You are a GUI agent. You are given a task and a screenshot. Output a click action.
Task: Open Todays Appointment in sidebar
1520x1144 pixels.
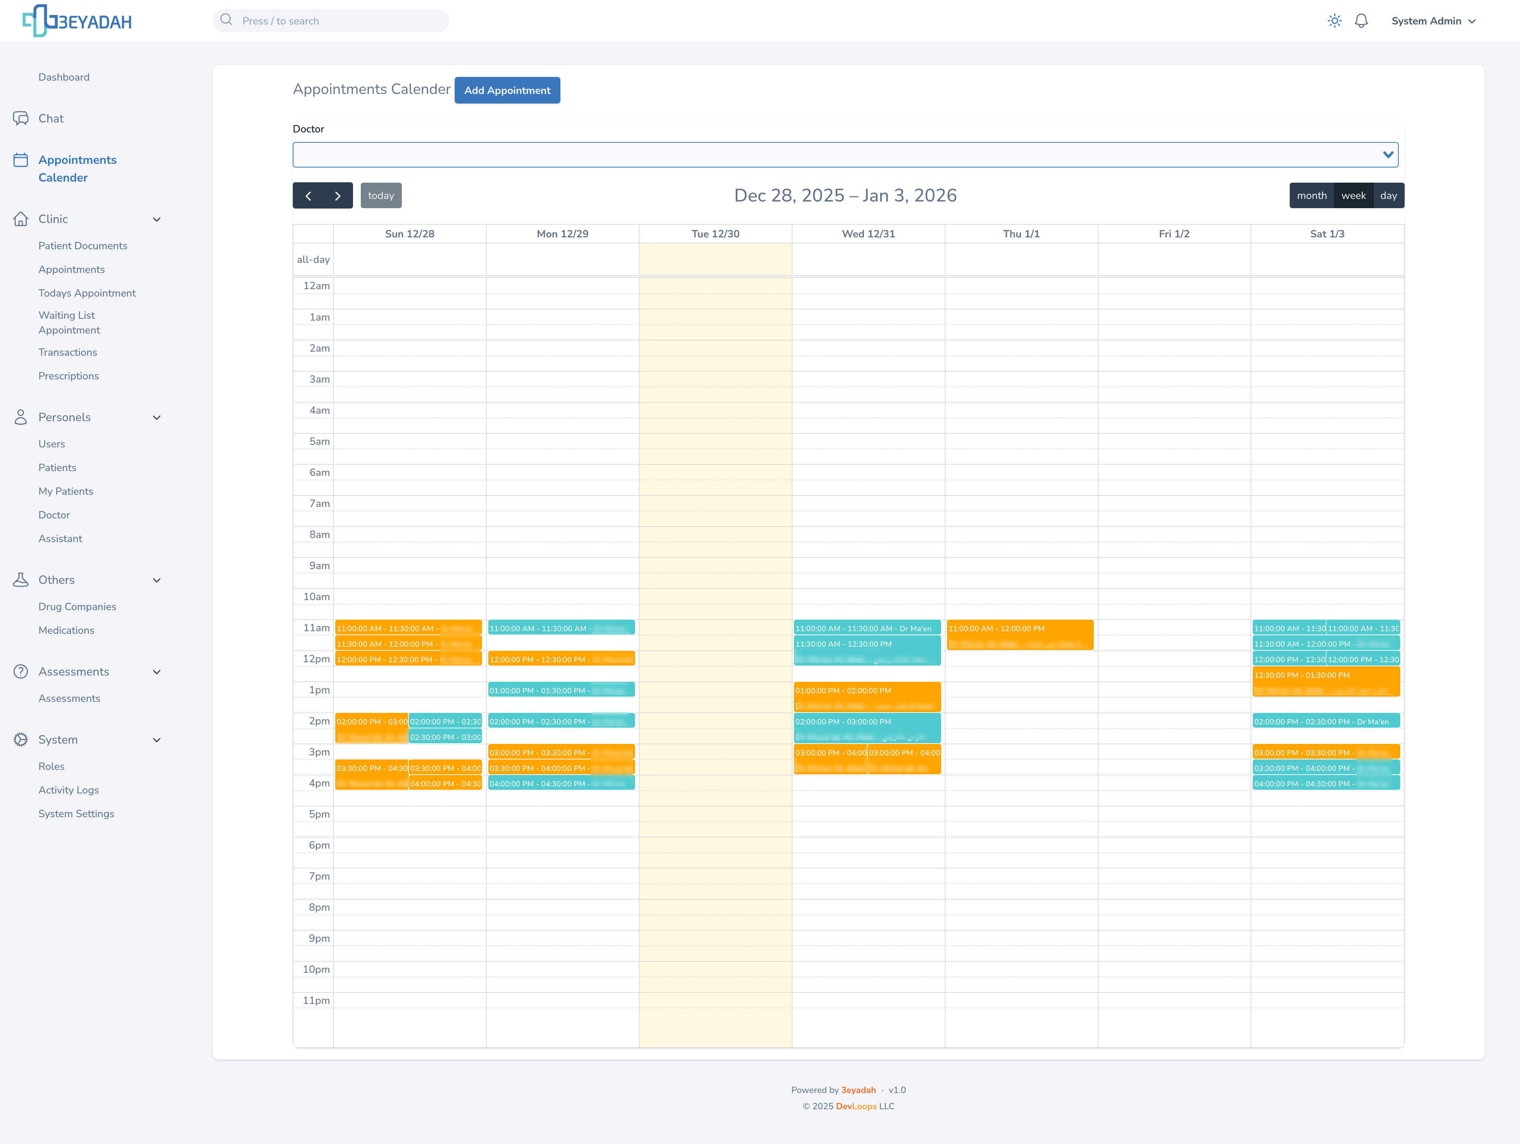(86, 293)
